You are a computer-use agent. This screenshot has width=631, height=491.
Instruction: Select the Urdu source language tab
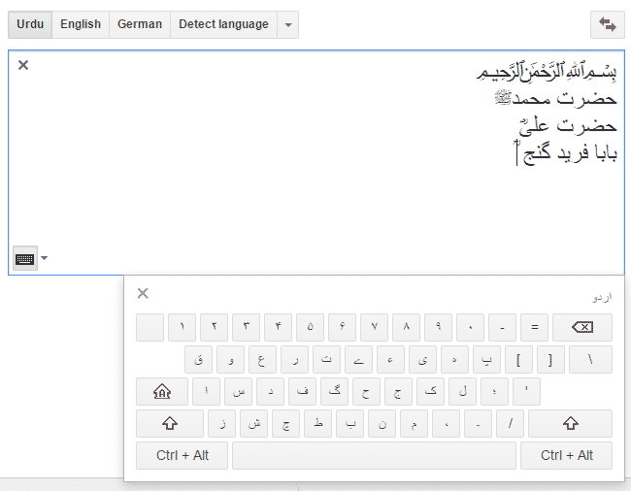coord(30,24)
